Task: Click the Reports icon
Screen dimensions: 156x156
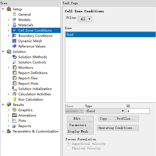Action: pyautogui.click(x=14, y=126)
